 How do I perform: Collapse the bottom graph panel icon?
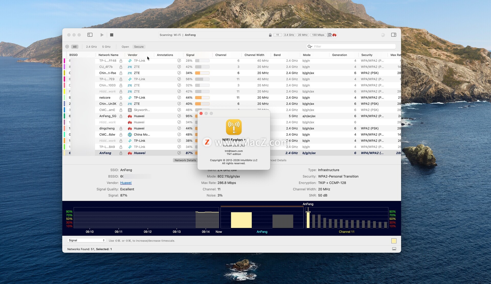click(x=394, y=249)
